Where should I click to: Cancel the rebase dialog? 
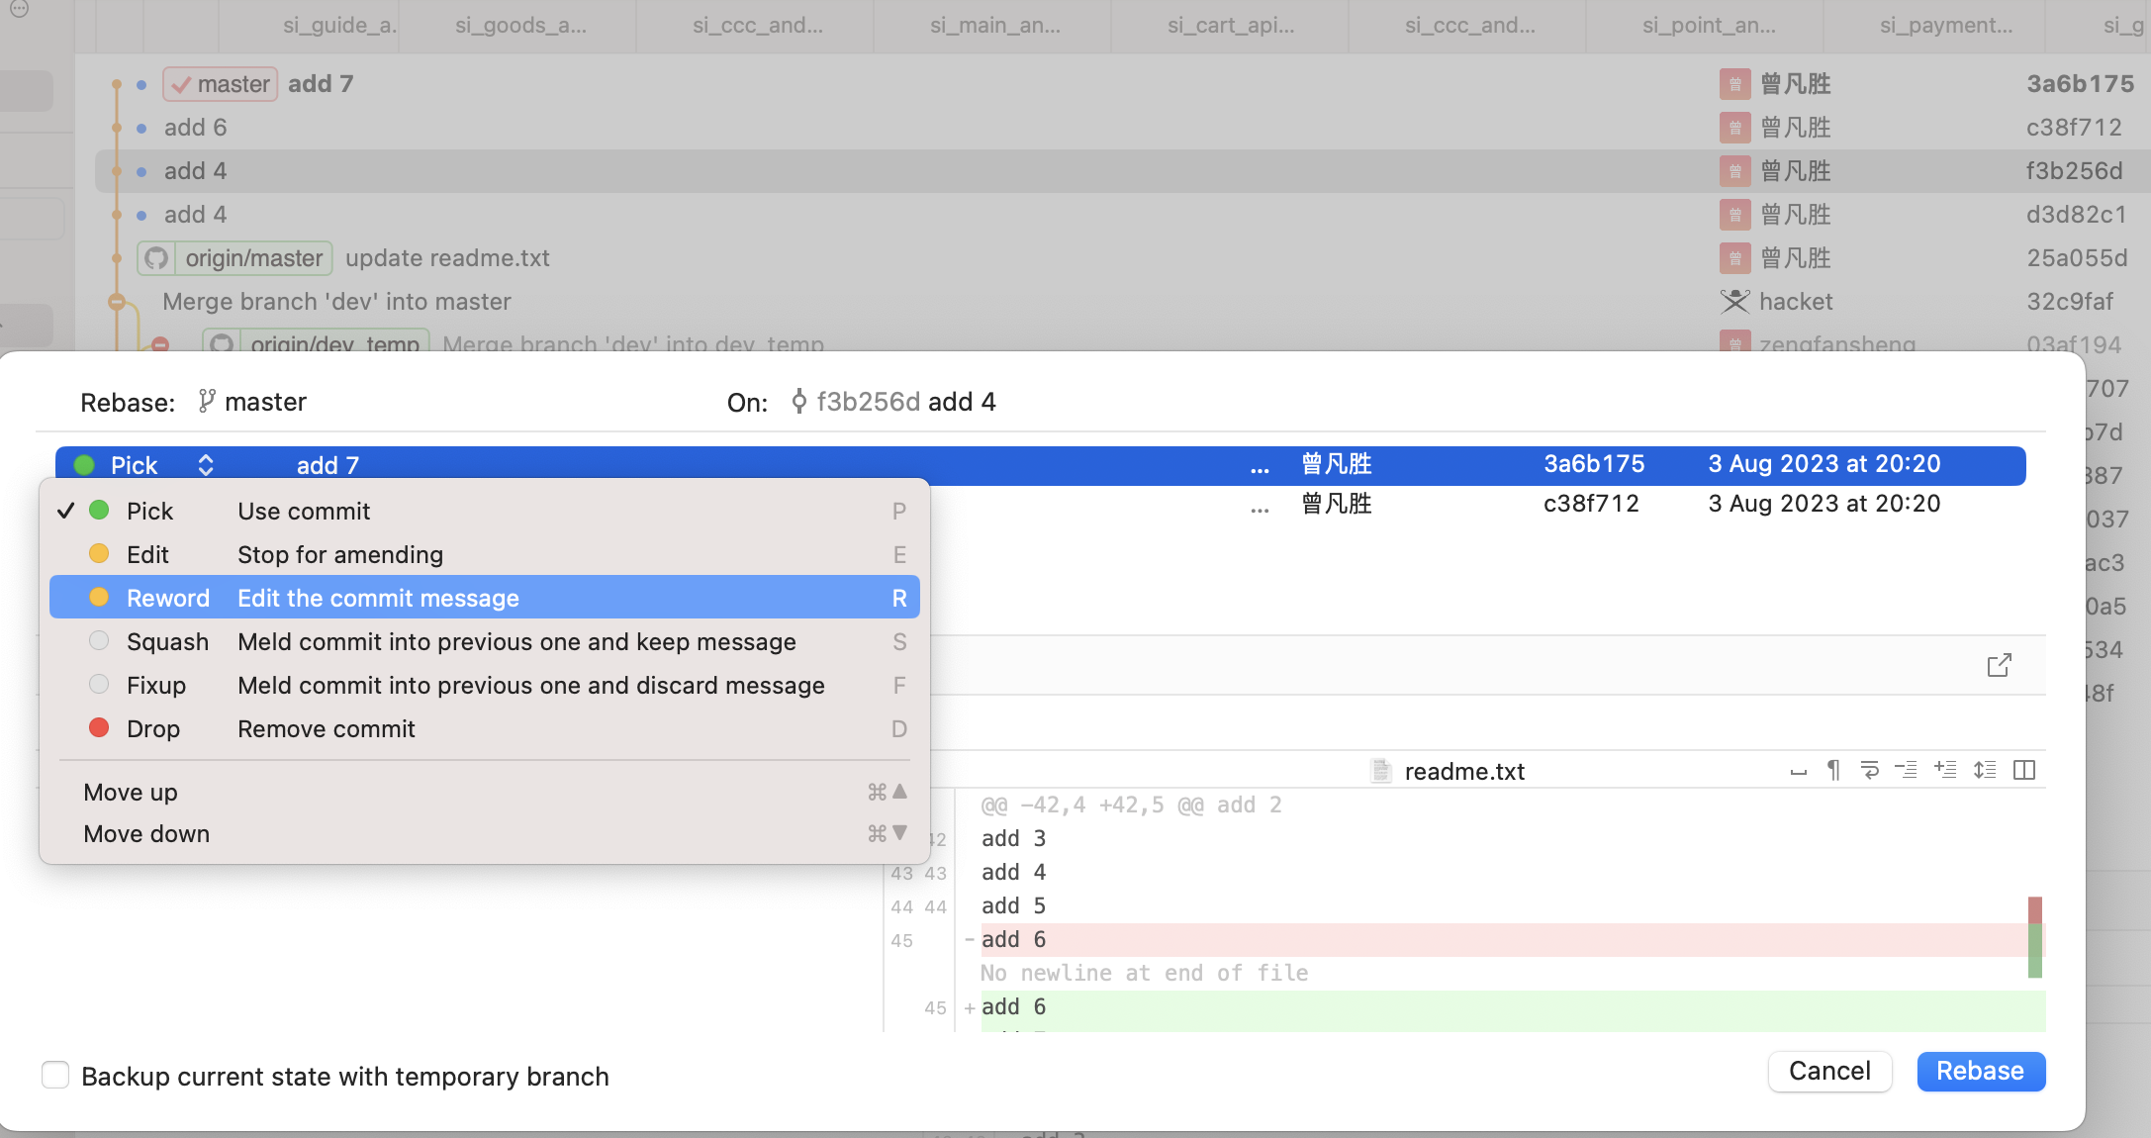click(1829, 1071)
